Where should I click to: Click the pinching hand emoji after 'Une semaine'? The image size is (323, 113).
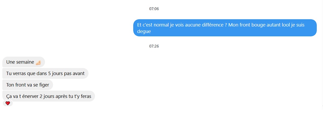coord(38,62)
